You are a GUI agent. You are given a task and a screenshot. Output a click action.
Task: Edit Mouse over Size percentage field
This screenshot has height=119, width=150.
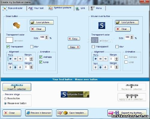click(128, 37)
